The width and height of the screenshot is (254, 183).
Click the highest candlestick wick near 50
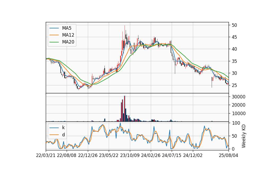[x=125, y=32]
